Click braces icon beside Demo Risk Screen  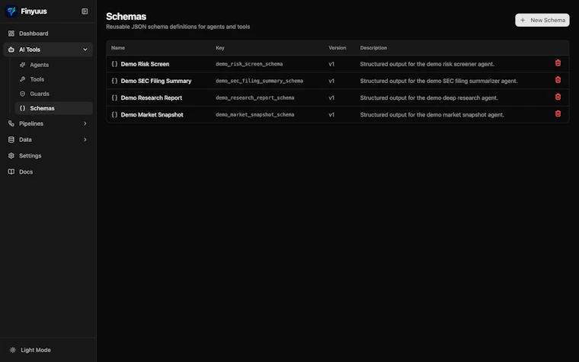point(114,64)
